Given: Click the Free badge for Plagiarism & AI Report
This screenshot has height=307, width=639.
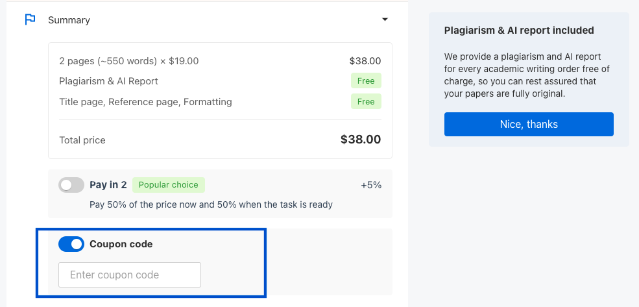Looking at the screenshot, I should coord(365,80).
